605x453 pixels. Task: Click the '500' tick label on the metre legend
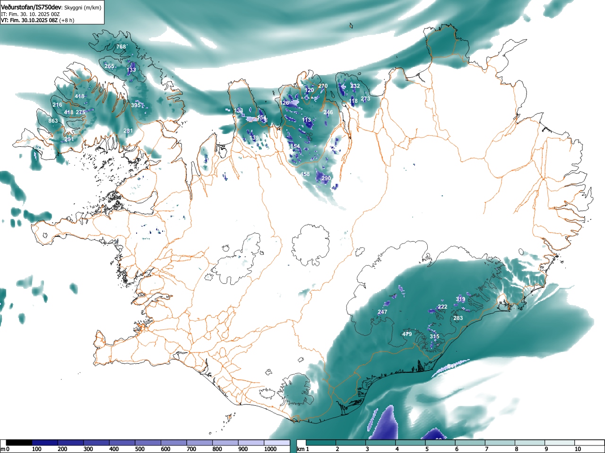click(x=139, y=449)
